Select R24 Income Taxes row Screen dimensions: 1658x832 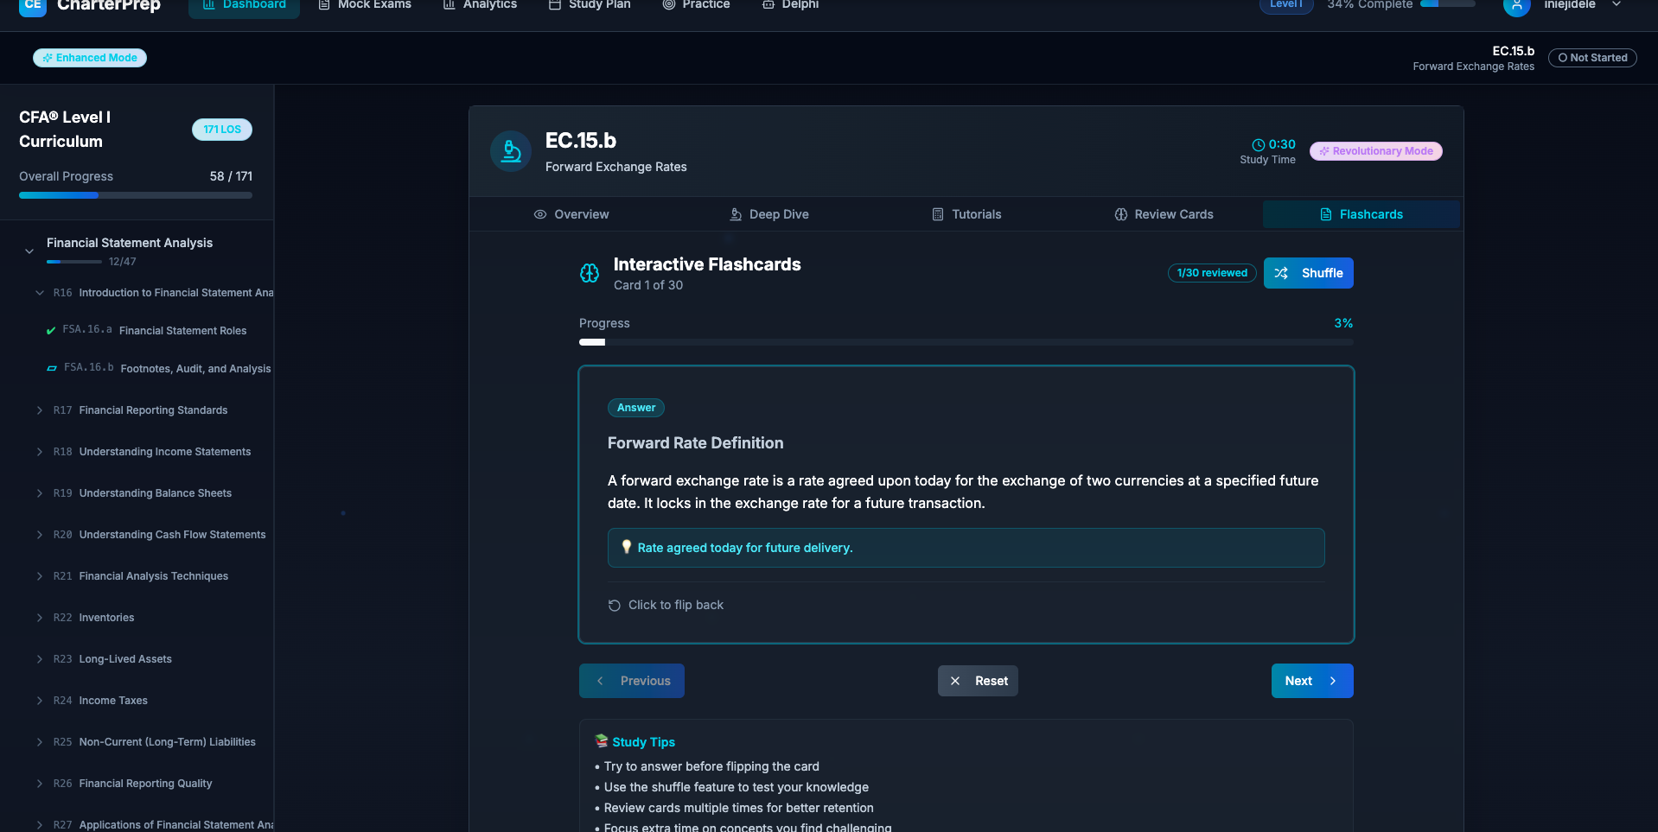click(137, 701)
